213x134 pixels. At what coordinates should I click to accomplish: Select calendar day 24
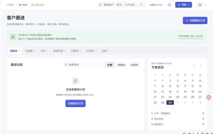(178, 97)
